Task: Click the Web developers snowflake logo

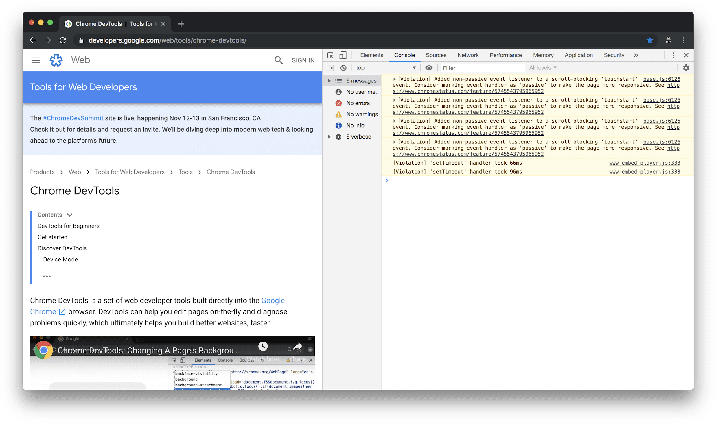Action: pyautogui.click(x=56, y=60)
